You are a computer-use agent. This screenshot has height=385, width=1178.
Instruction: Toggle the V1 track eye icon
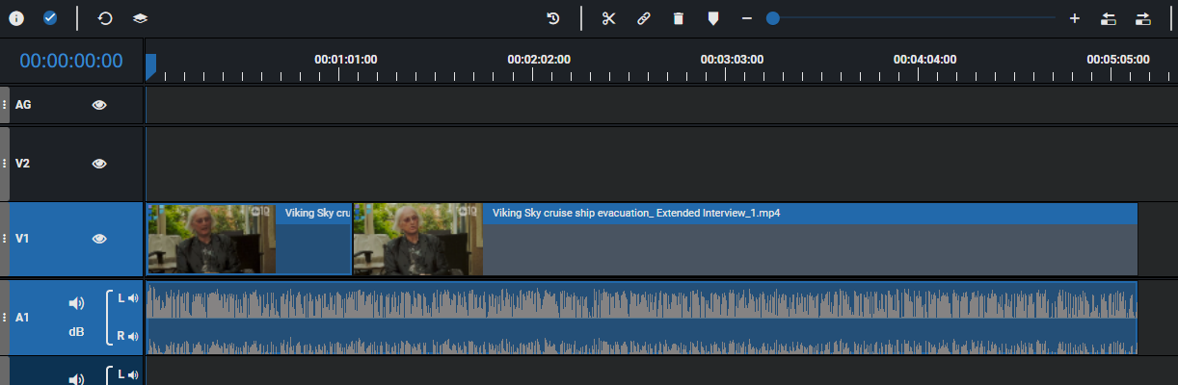tap(99, 239)
